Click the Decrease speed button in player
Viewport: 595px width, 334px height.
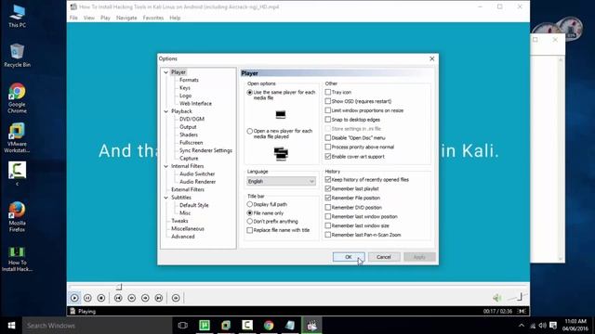point(132,298)
